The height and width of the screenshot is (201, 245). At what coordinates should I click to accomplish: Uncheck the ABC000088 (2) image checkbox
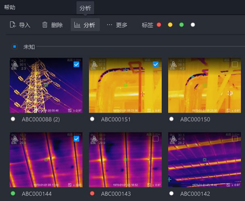(x=76, y=65)
